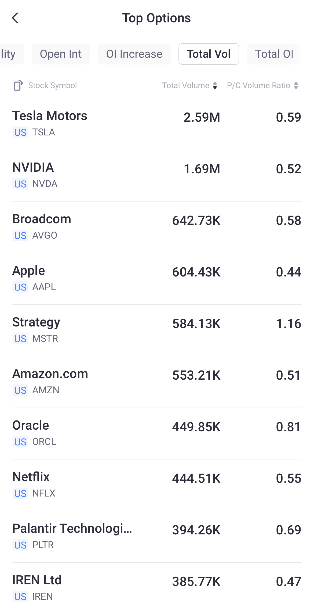Tap the US badge next to NVDA

point(20,184)
